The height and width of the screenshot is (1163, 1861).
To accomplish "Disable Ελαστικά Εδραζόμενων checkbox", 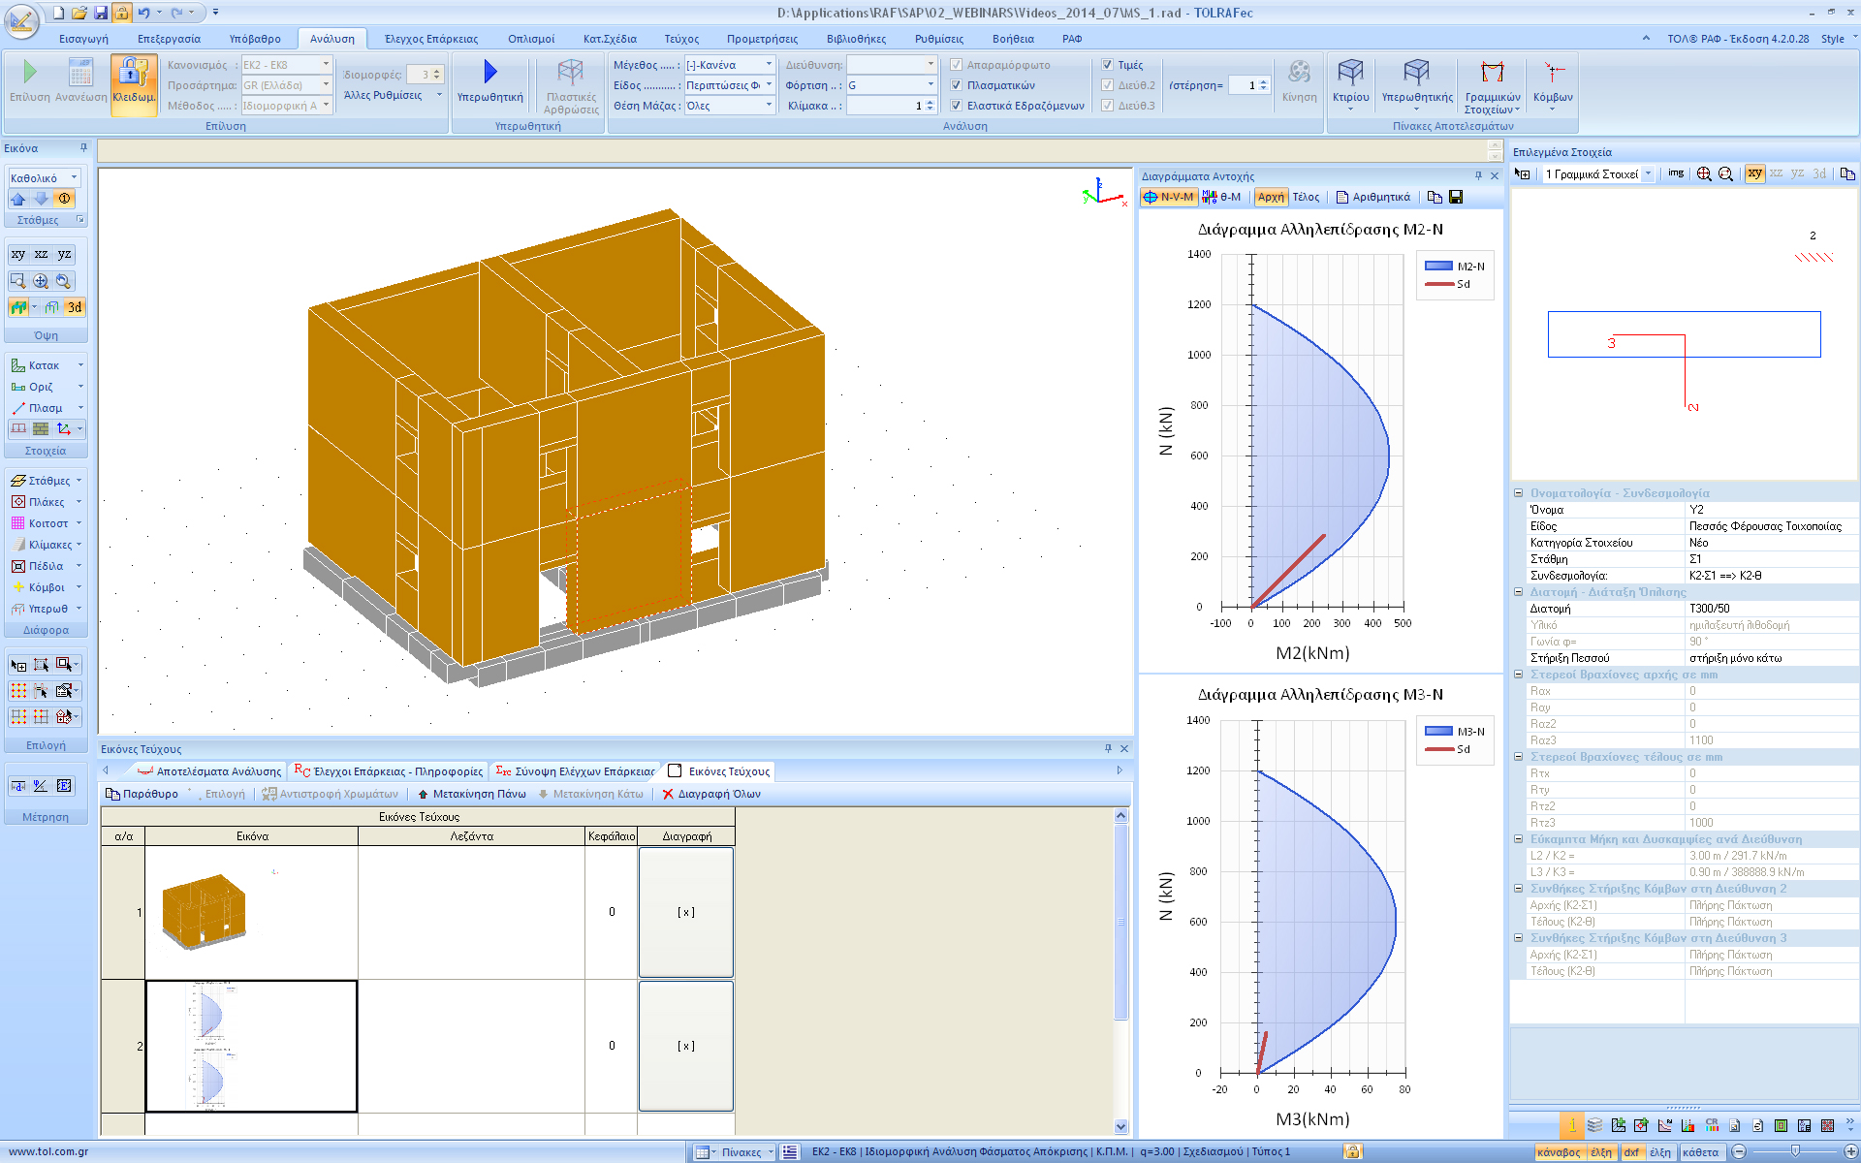I will click(x=957, y=106).
